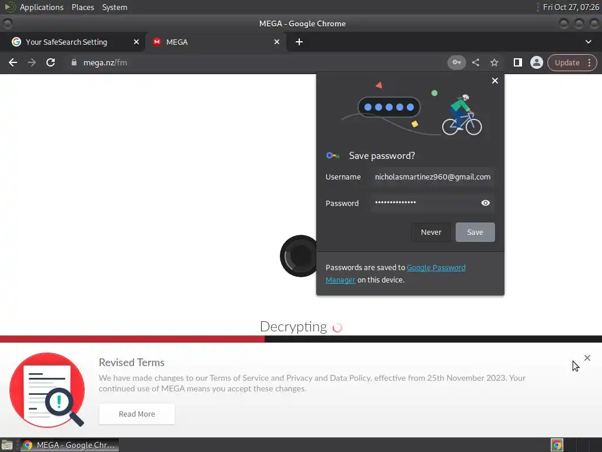Show password using the eye icon
602x452 pixels.
pos(485,203)
